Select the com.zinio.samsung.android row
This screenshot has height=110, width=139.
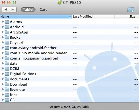point(69,58)
